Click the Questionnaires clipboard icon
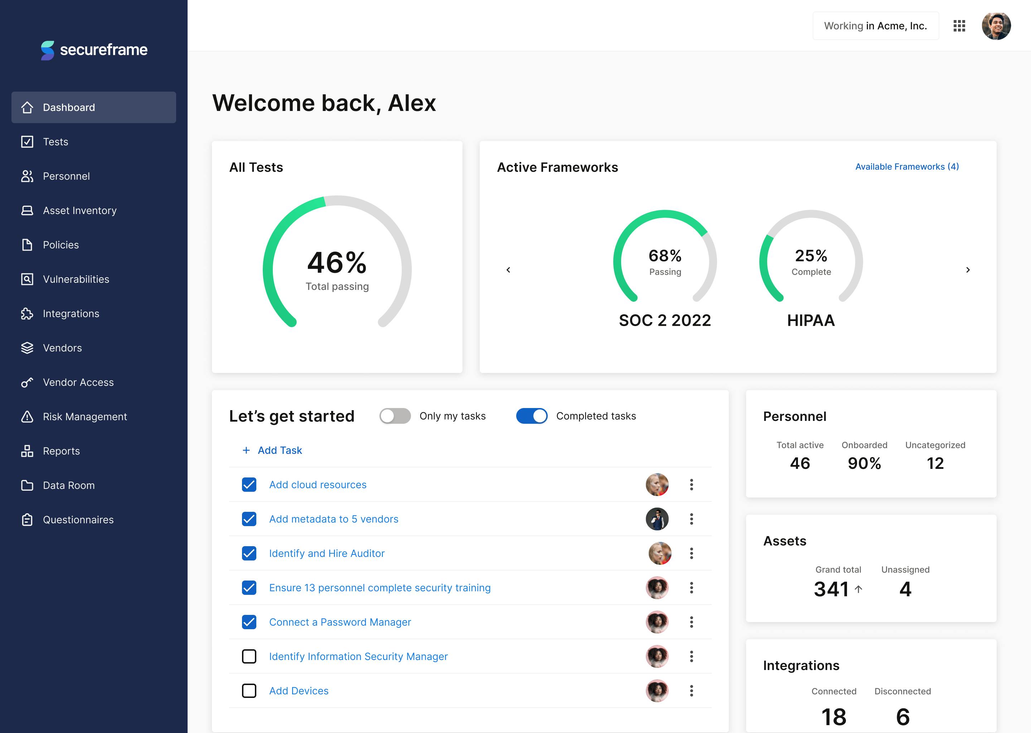Image resolution: width=1031 pixels, height=733 pixels. coord(27,520)
